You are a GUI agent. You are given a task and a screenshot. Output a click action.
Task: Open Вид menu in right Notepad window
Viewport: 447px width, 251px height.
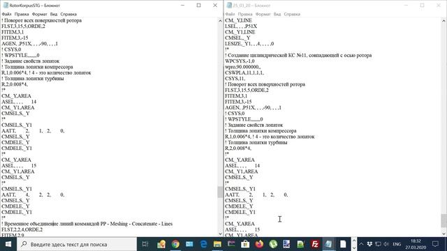coord(277,14)
